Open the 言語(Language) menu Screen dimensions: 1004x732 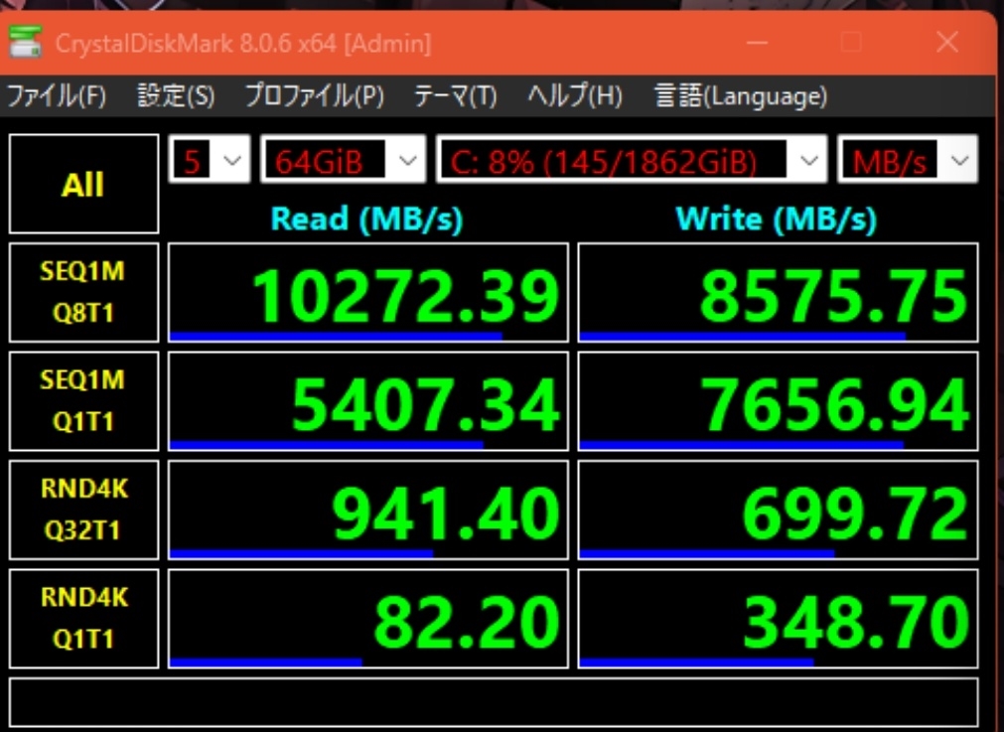[x=740, y=96]
